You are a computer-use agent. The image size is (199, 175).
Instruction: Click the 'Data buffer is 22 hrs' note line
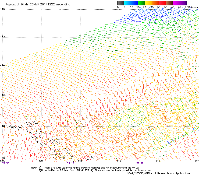coord(95,170)
